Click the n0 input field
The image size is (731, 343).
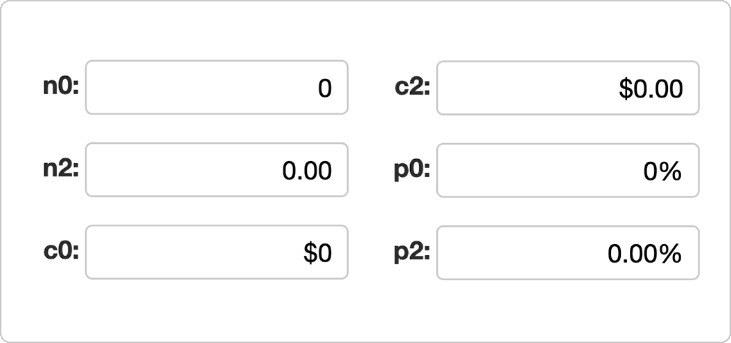[x=216, y=88]
